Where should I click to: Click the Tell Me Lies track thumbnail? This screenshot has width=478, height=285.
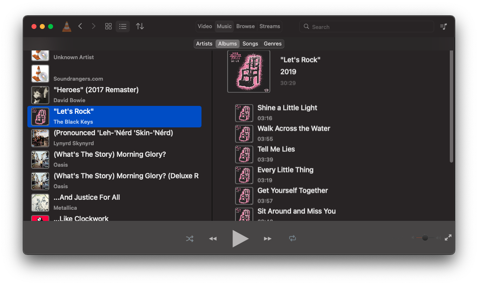click(x=244, y=155)
